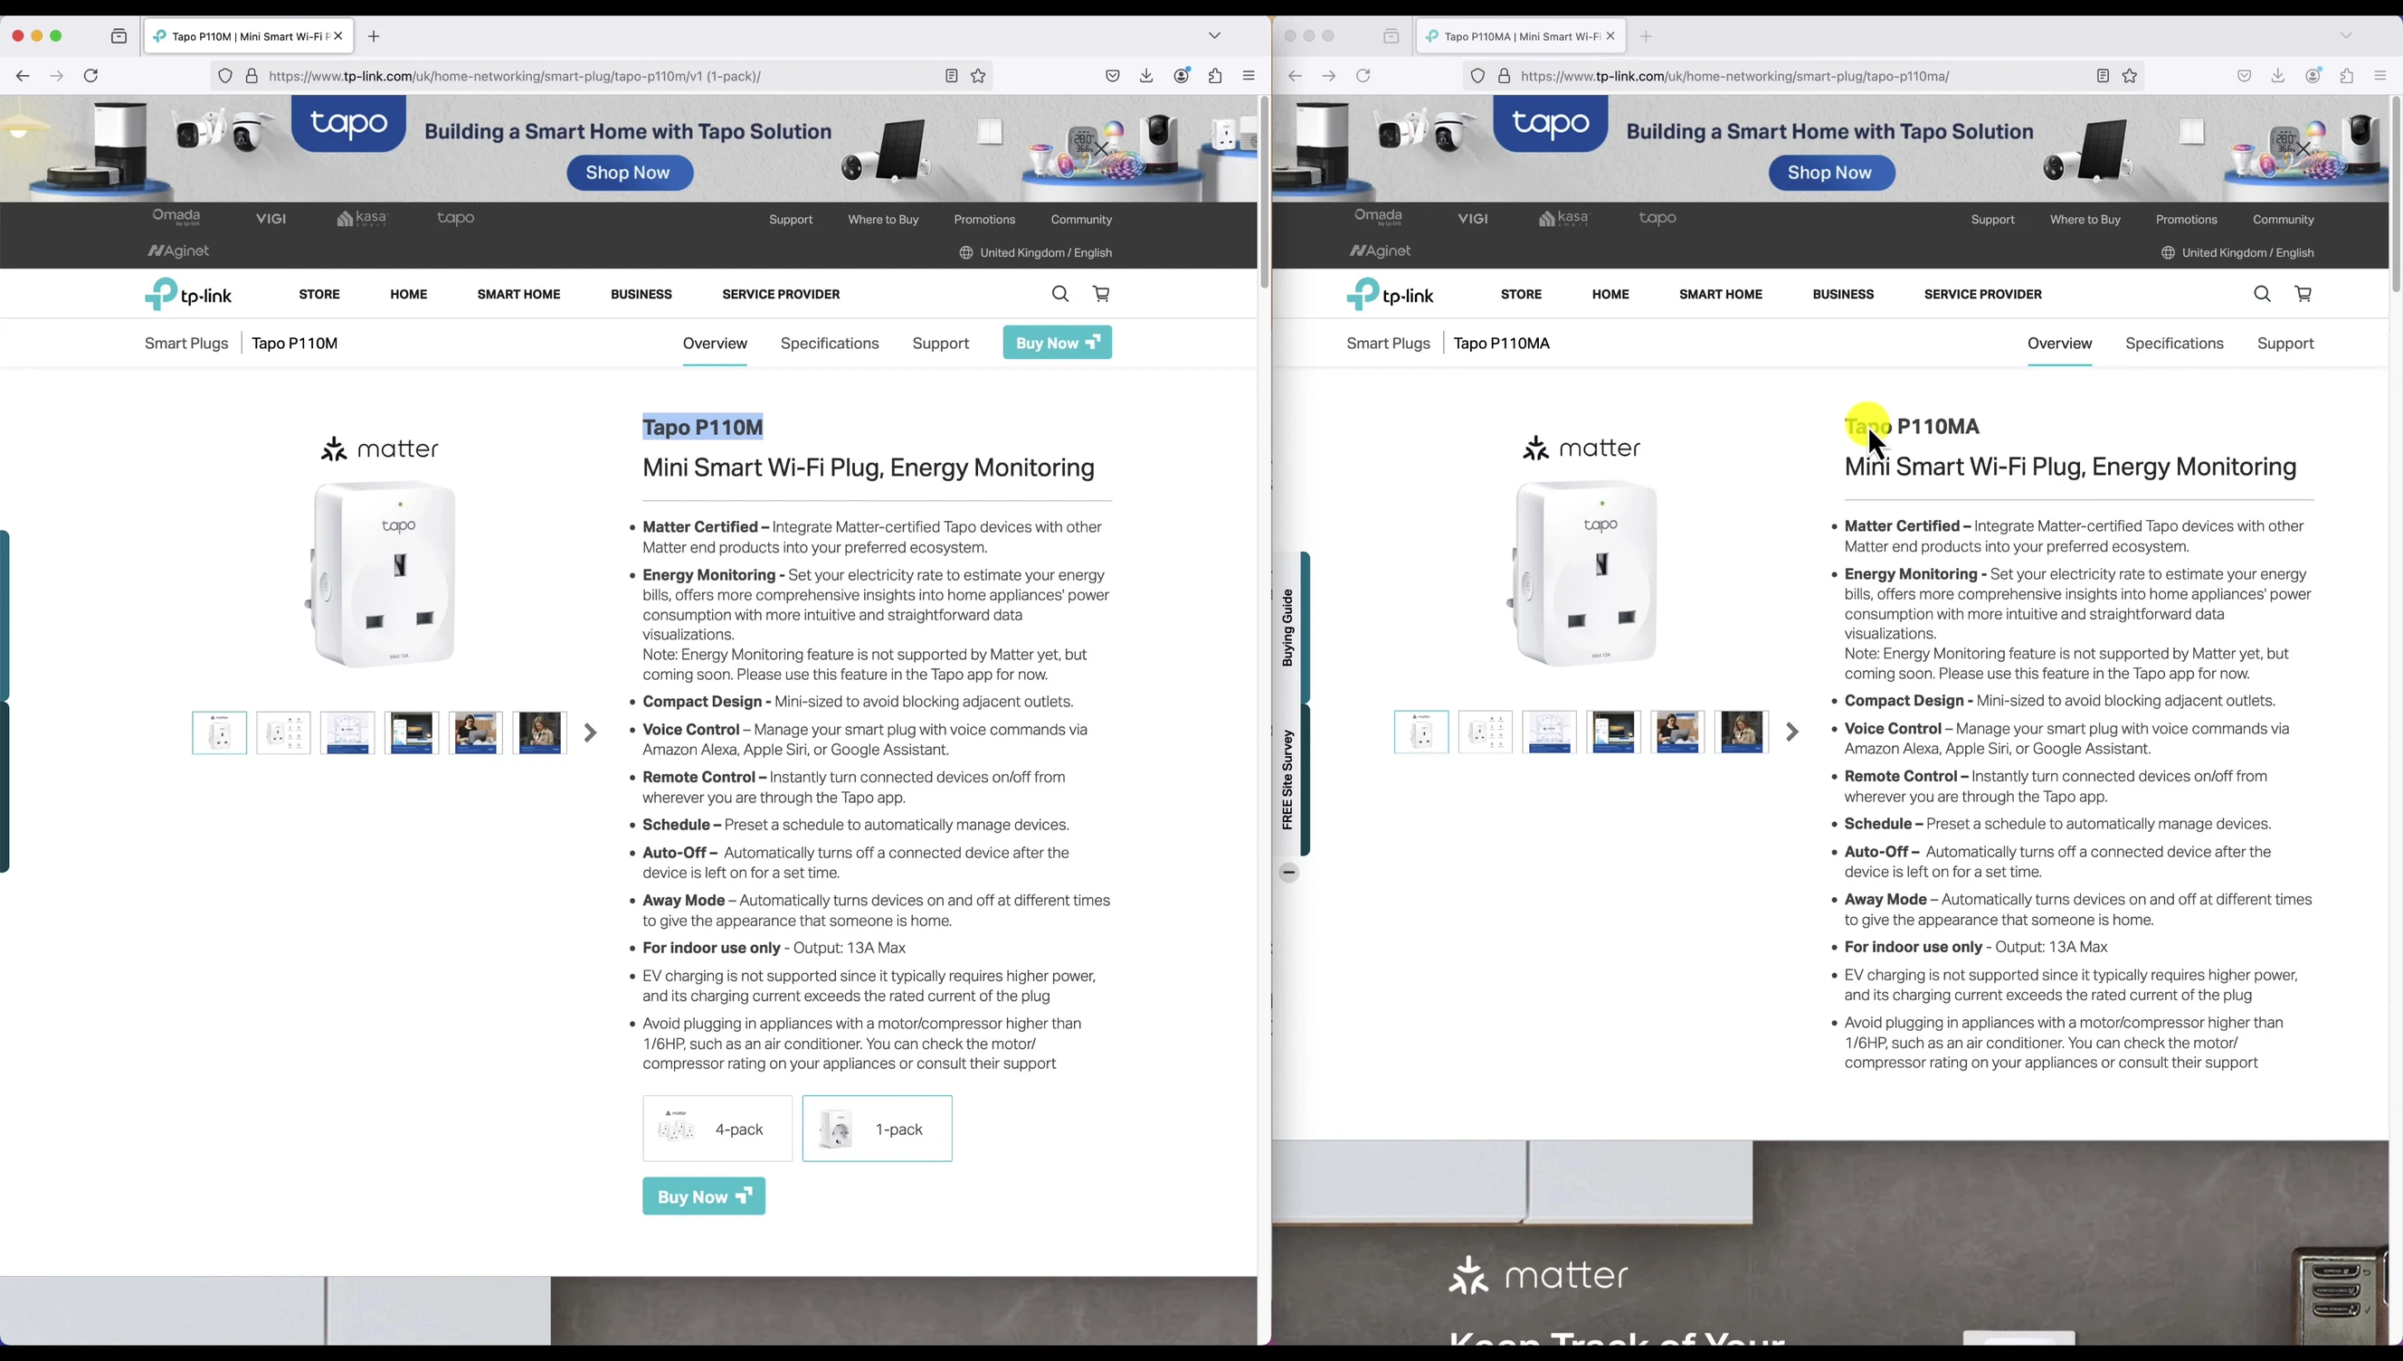Image resolution: width=2403 pixels, height=1361 pixels.
Task: Click top Buy Now button in P110M nav
Action: (1058, 342)
